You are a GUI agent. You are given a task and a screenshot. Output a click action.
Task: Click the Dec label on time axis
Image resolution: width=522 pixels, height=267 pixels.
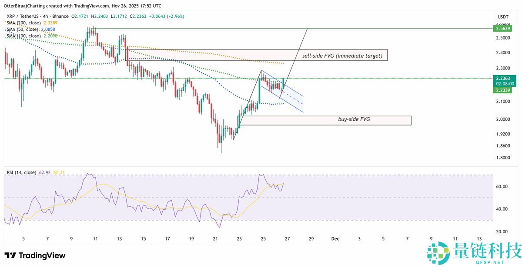(335, 238)
